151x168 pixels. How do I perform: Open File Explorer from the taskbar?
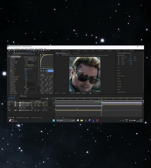[x=82, y=121]
